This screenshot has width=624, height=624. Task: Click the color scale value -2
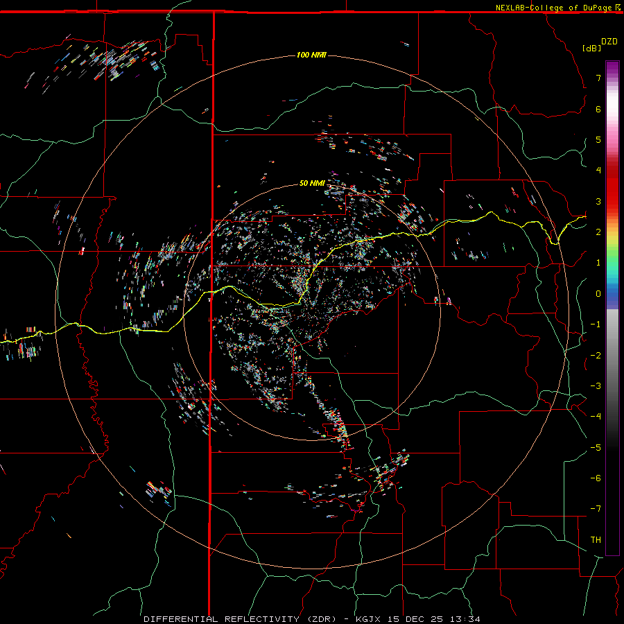[x=596, y=356]
